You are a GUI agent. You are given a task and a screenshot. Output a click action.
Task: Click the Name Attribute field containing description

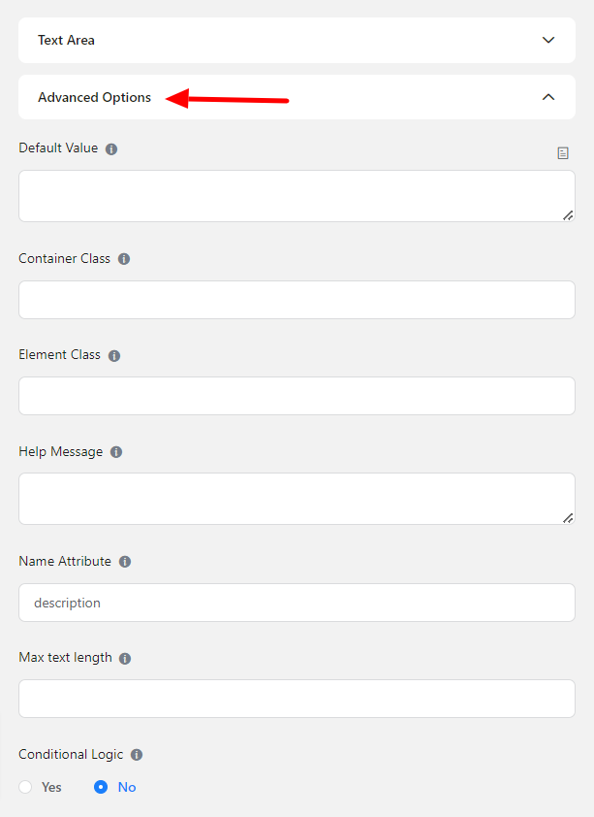click(297, 603)
